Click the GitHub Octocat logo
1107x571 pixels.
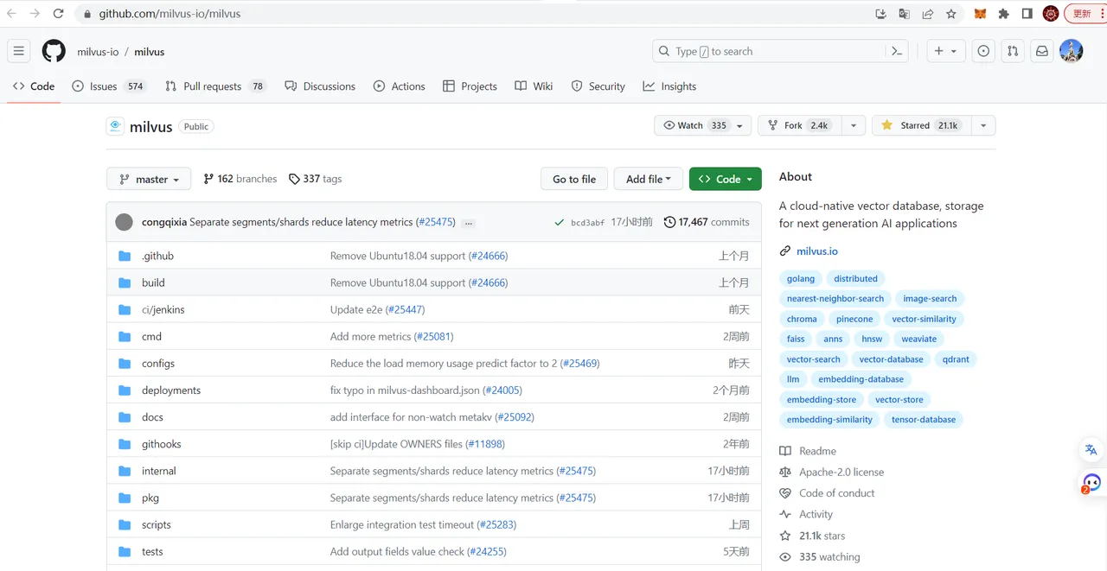[54, 51]
